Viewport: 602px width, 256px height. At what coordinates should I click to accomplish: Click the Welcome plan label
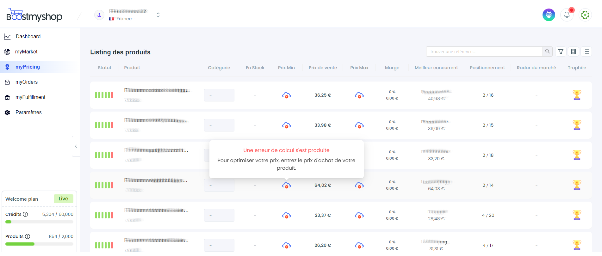(22, 199)
